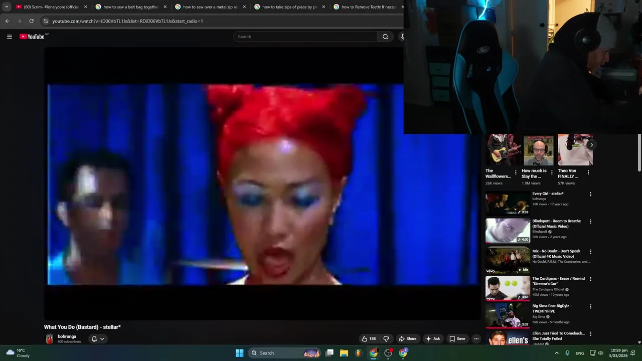
Task: Click the Share button under the video
Action: (x=407, y=339)
